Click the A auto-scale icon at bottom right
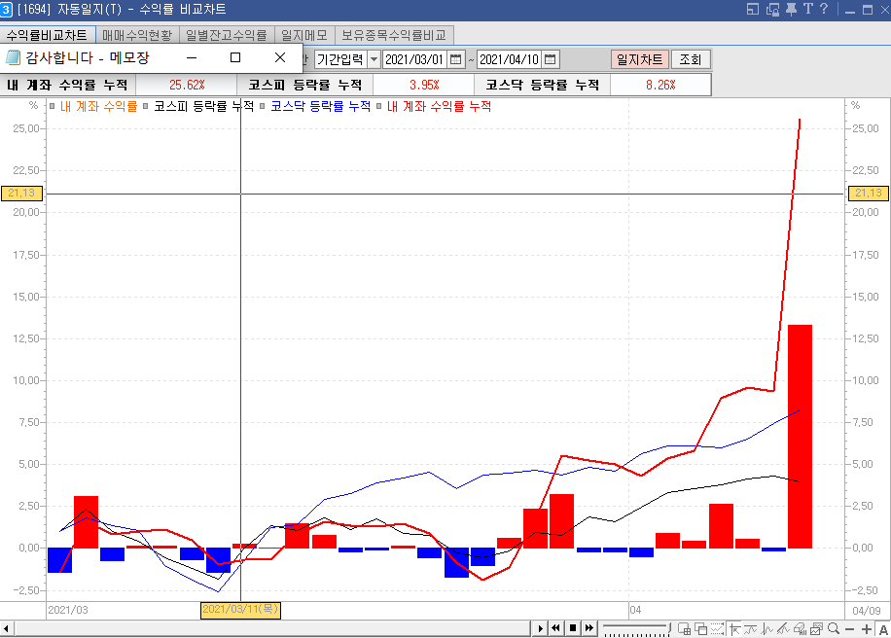The width and height of the screenshot is (891, 638). (x=882, y=629)
